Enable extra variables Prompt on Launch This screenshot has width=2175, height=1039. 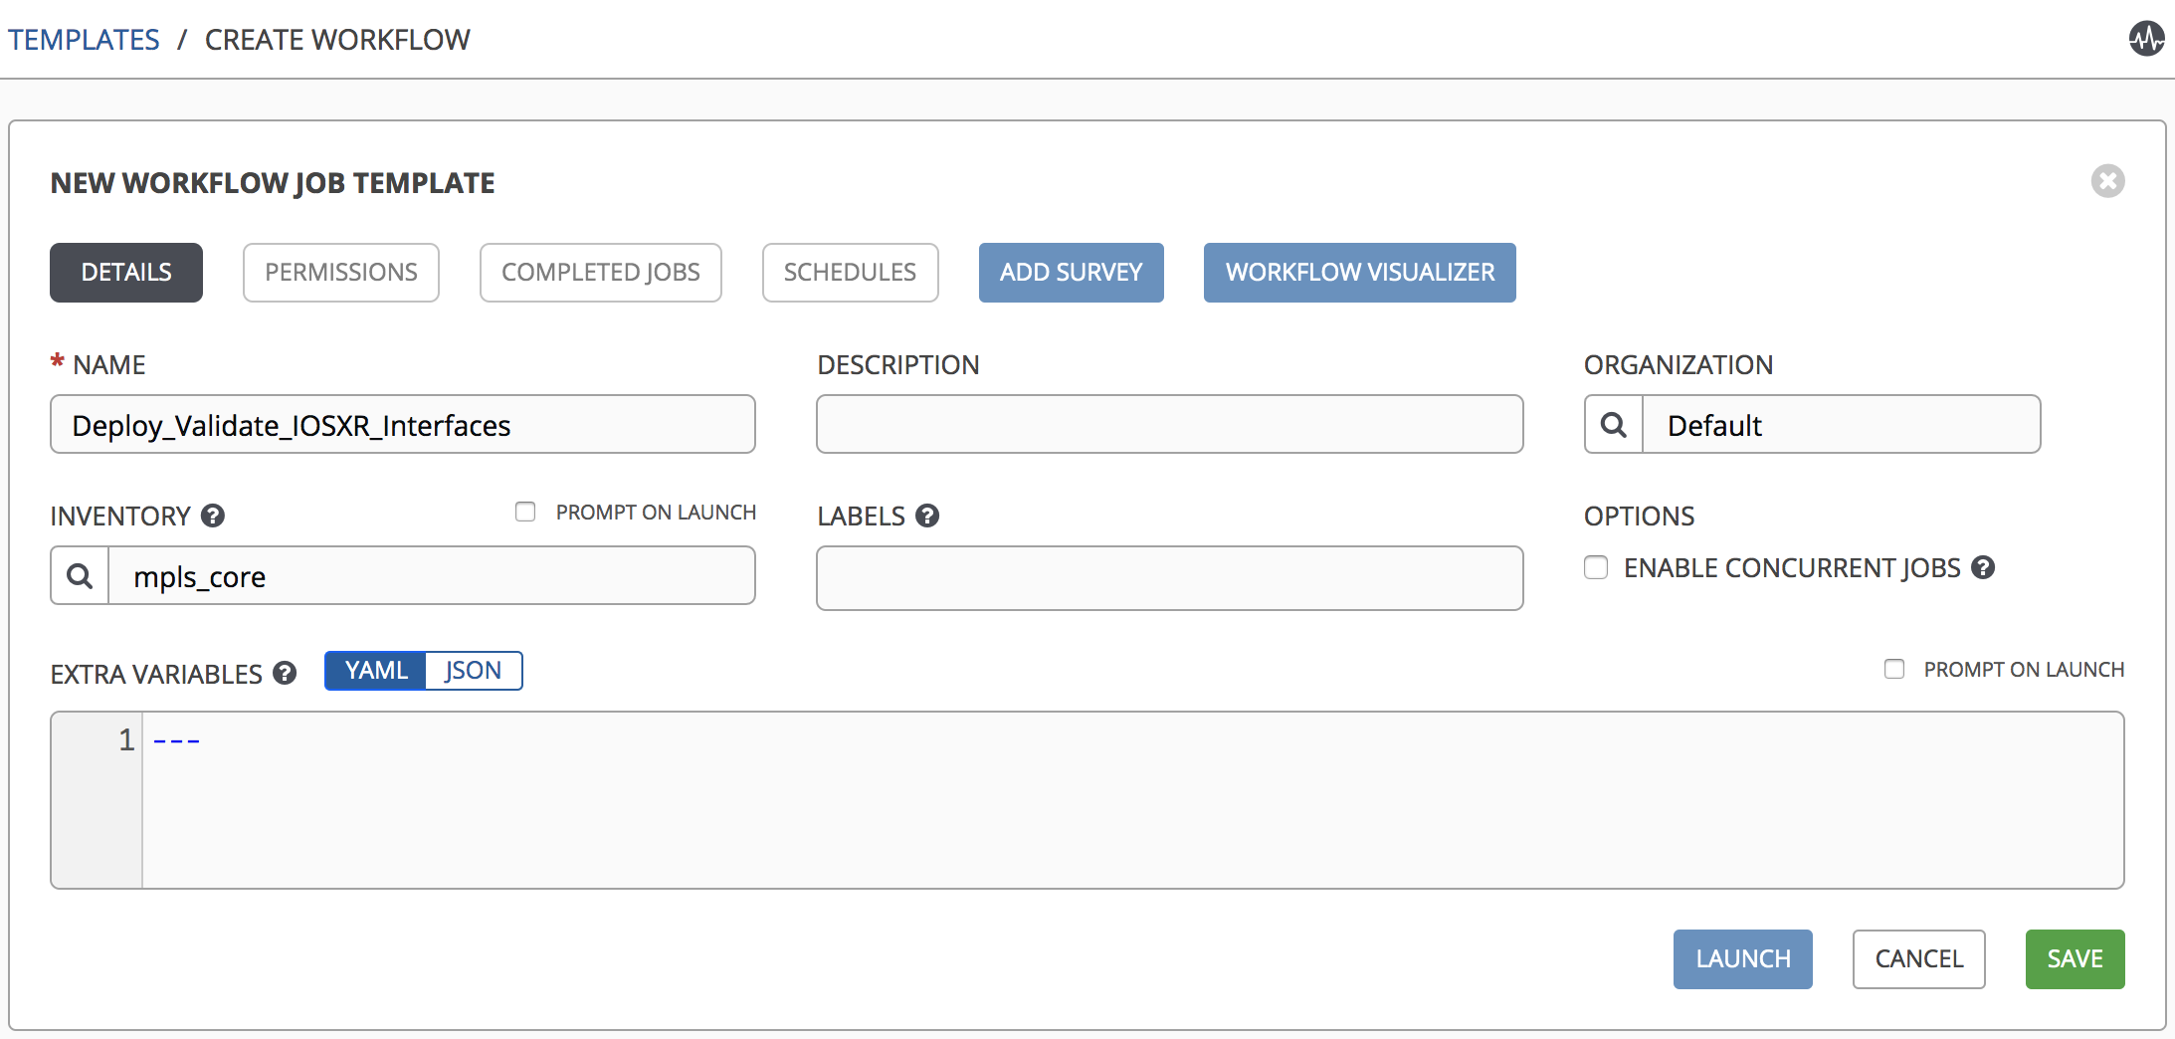[1894, 669]
